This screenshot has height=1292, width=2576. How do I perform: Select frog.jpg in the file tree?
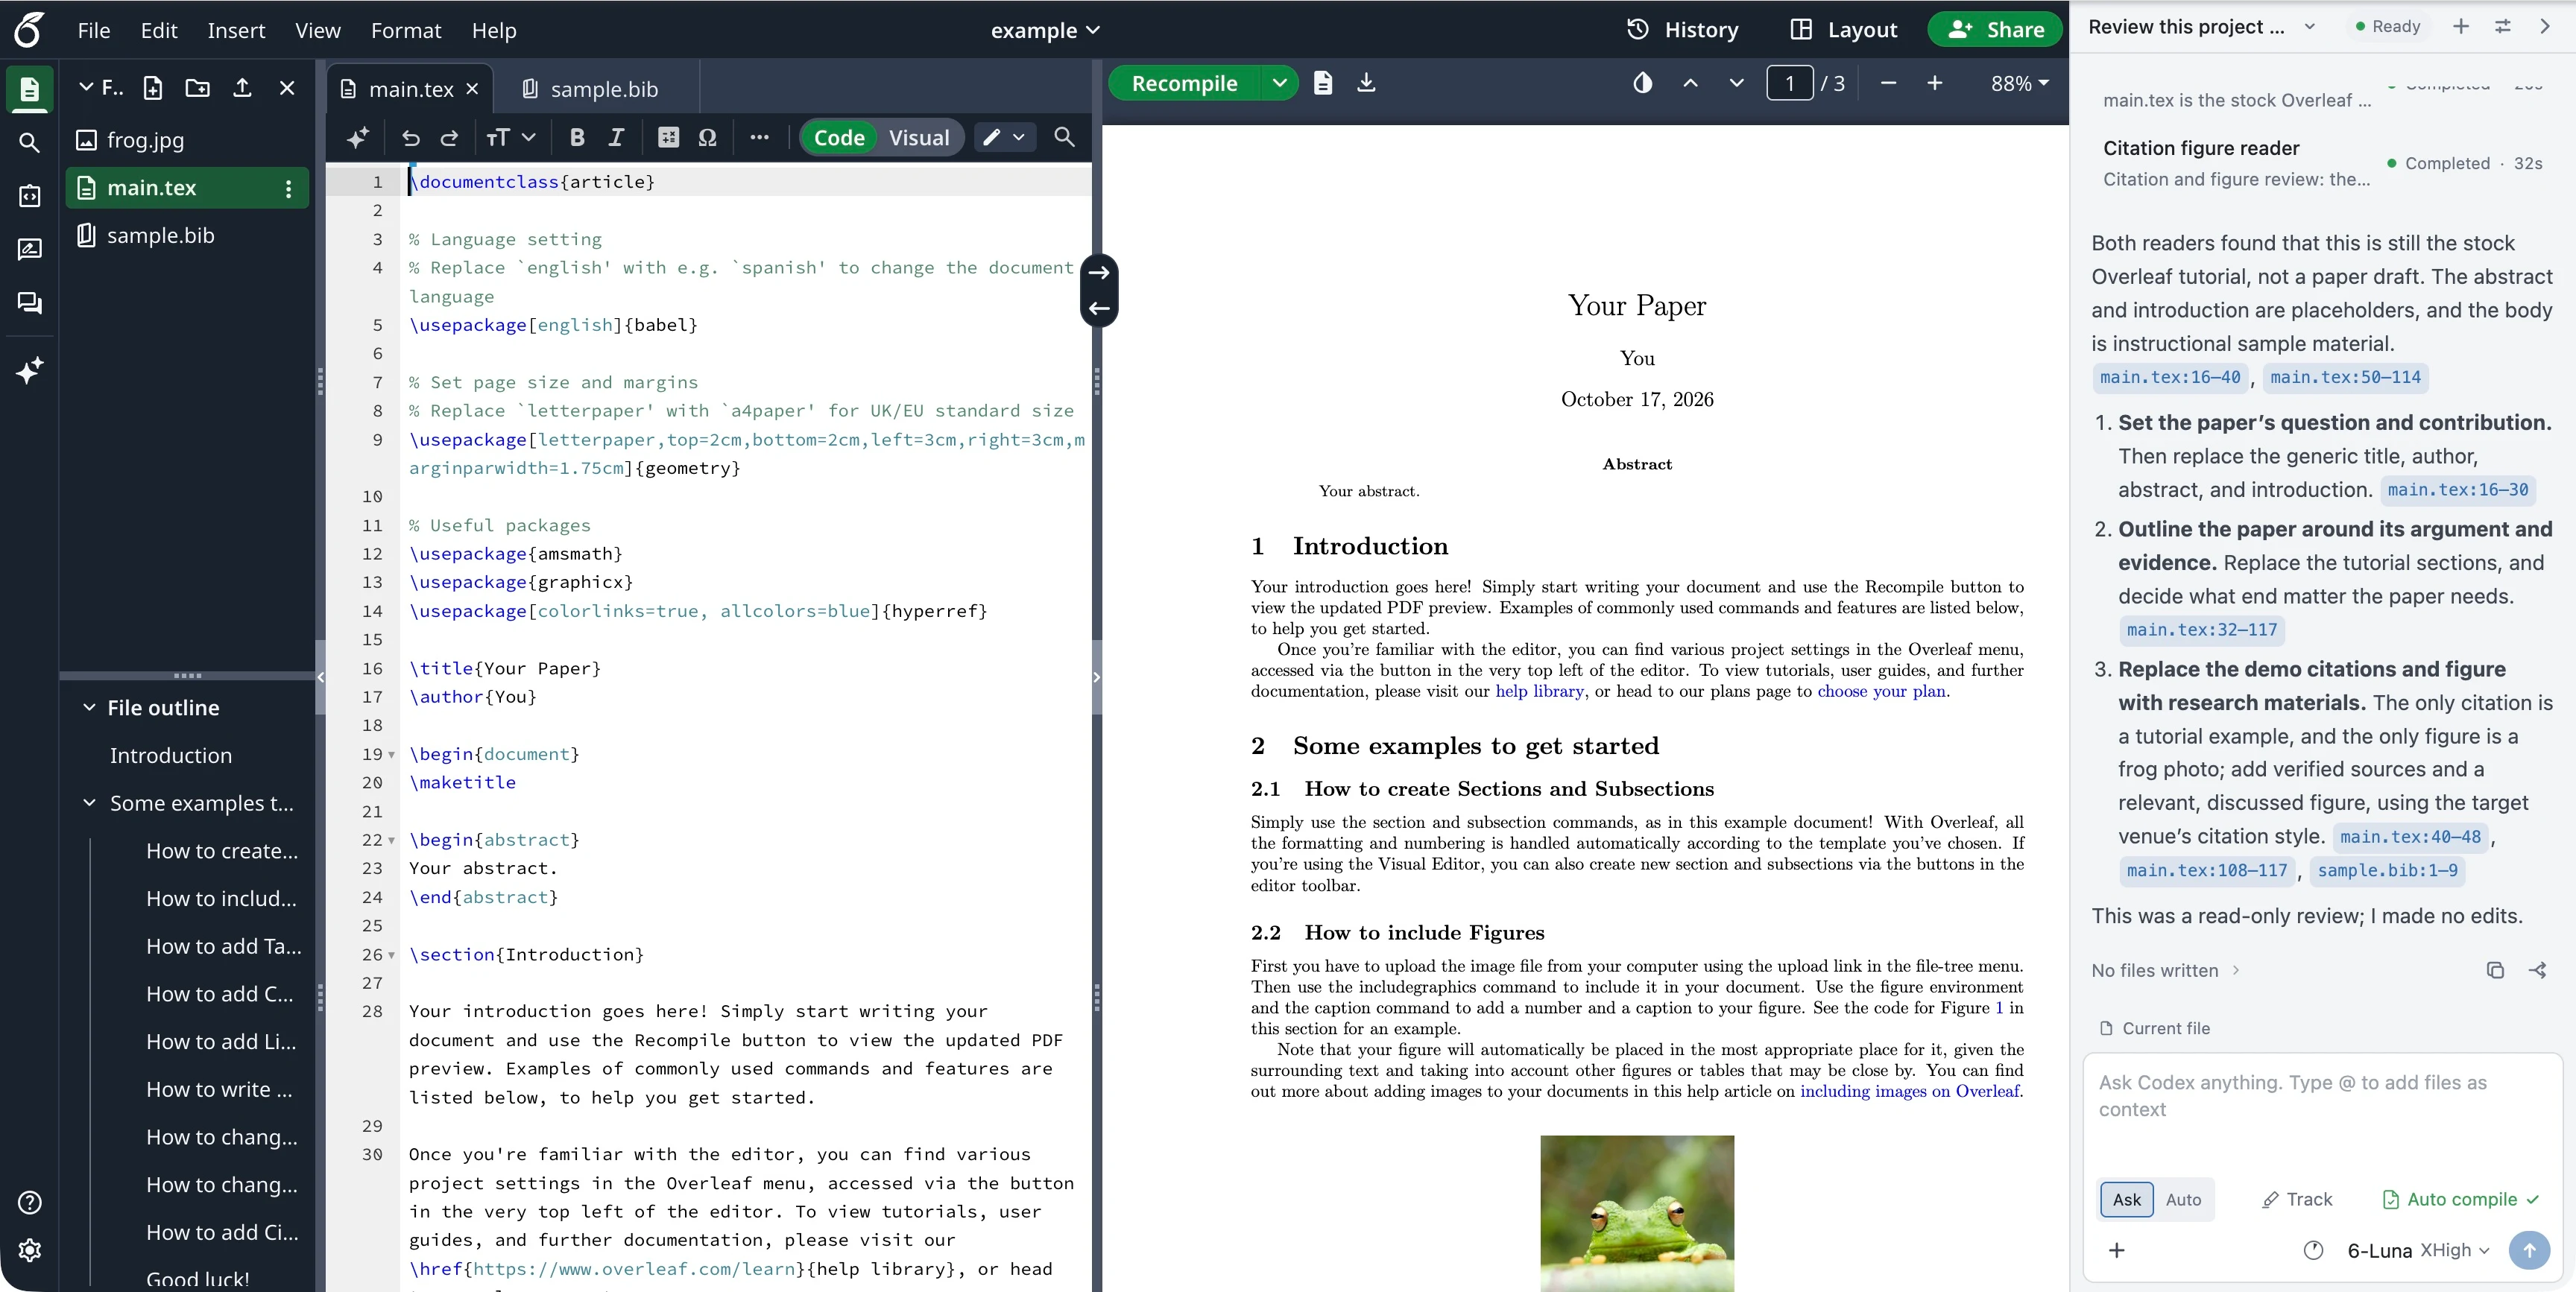(x=187, y=140)
